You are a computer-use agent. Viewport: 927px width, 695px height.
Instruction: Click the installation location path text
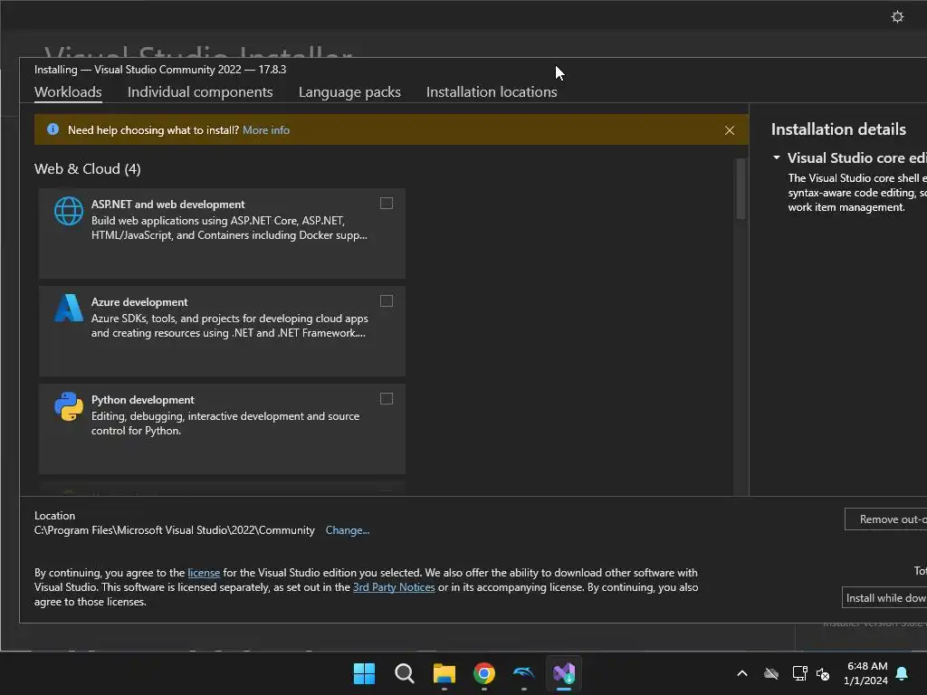coord(175,530)
